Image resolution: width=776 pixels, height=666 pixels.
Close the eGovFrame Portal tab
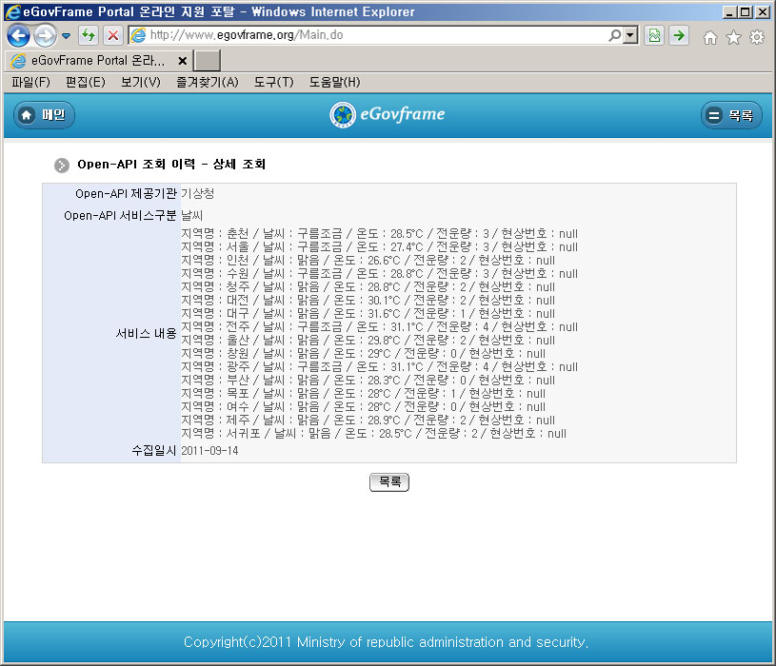[x=182, y=60]
